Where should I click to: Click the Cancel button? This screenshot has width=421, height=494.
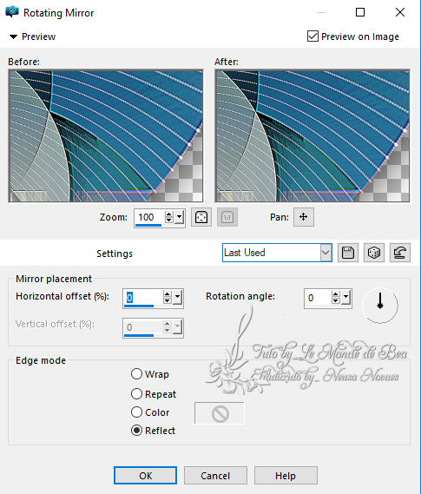click(x=215, y=476)
